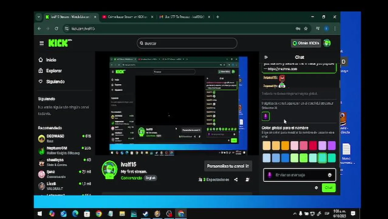Click Personaliza tu canal button
The height and width of the screenshot is (219, 388).
228,166
